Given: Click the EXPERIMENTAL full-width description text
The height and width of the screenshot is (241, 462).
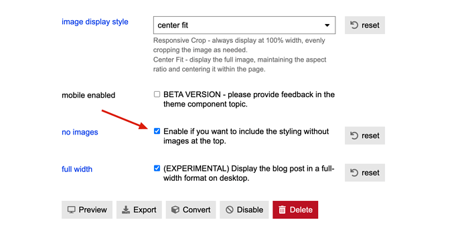Looking at the screenshot, I should 249,173.
